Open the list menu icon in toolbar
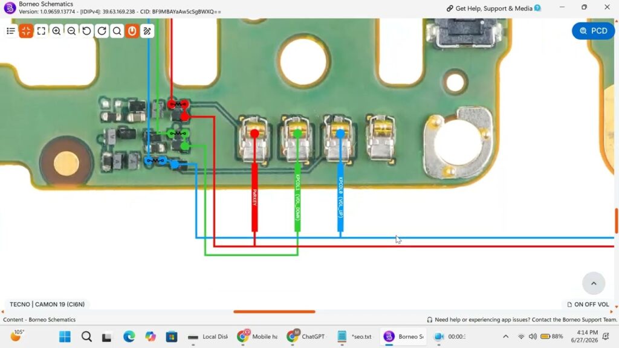 [11, 31]
